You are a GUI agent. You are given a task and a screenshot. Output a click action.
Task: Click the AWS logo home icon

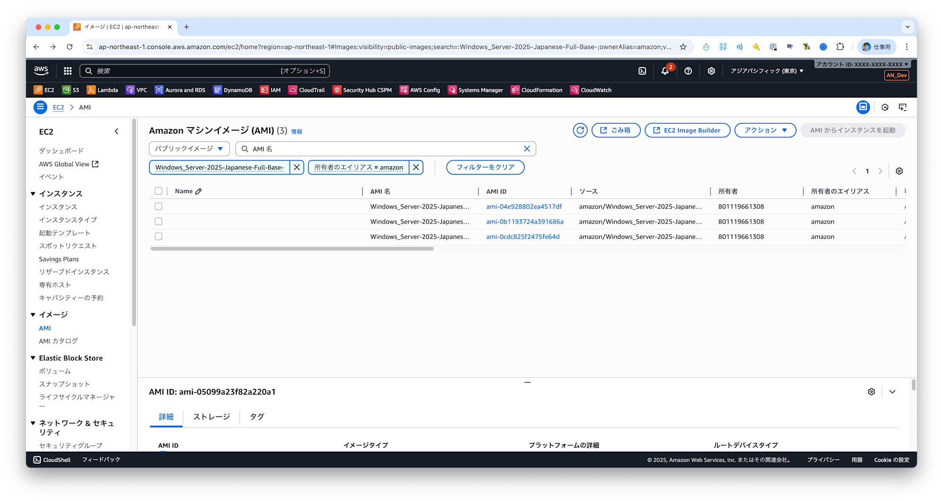point(41,71)
